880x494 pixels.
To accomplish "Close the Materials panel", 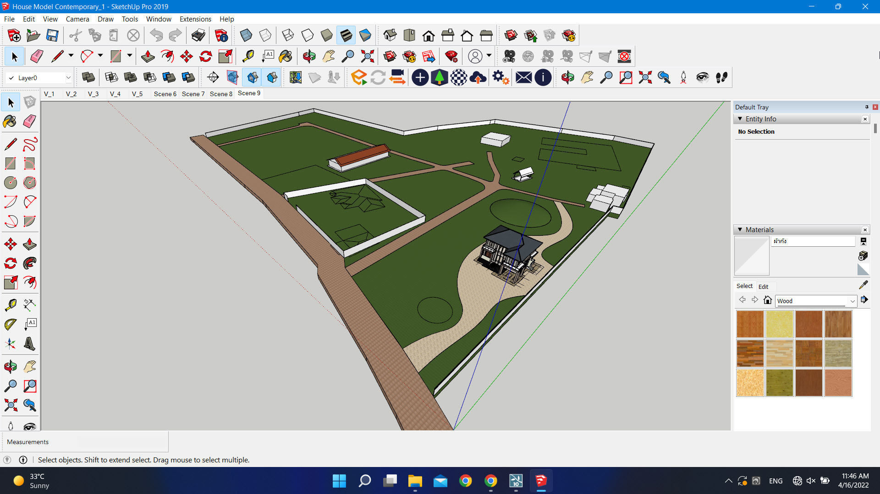I will click(865, 230).
